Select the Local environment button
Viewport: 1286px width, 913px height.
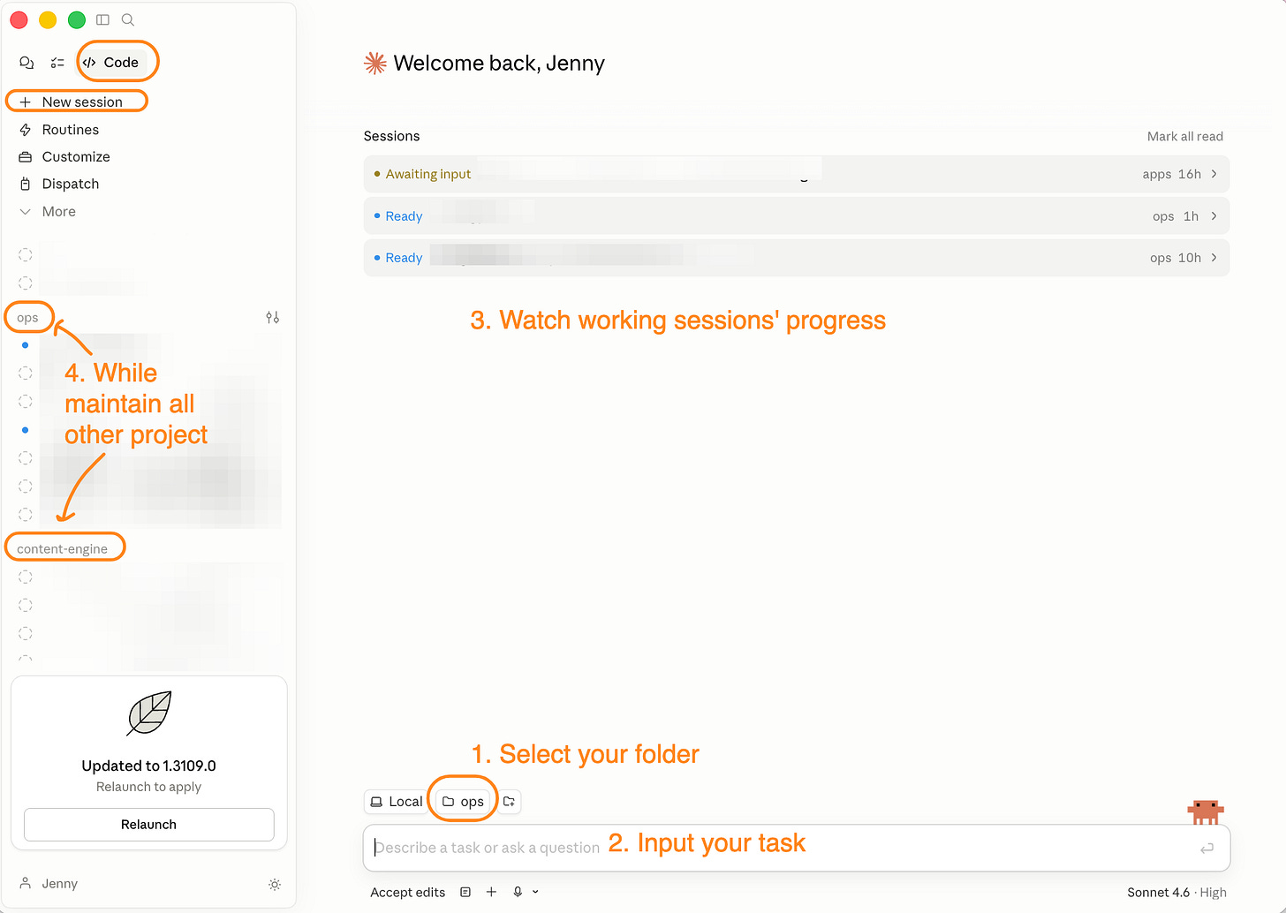point(397,802)
